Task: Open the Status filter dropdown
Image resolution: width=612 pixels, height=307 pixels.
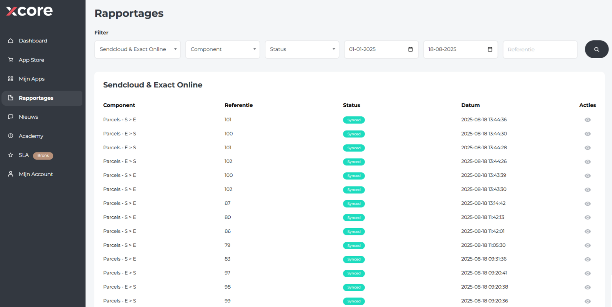Action: pyautogui.click(x=302, y=49)
